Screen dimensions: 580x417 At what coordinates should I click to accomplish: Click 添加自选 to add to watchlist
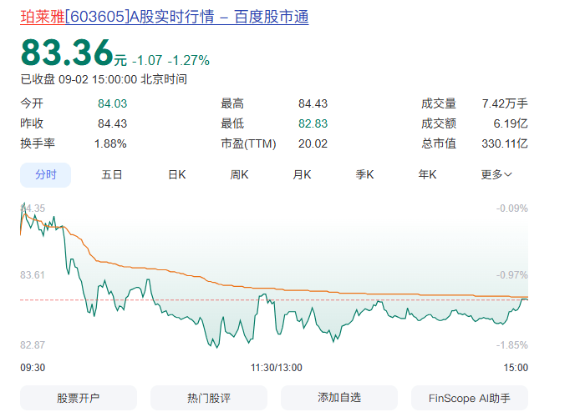(339, 398)
